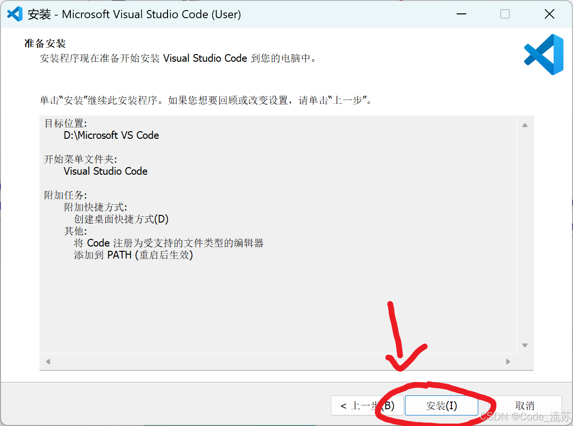Click the "附加快捷方式:" line
This screenshot has width=573, height=426.
tap(95, 207)
